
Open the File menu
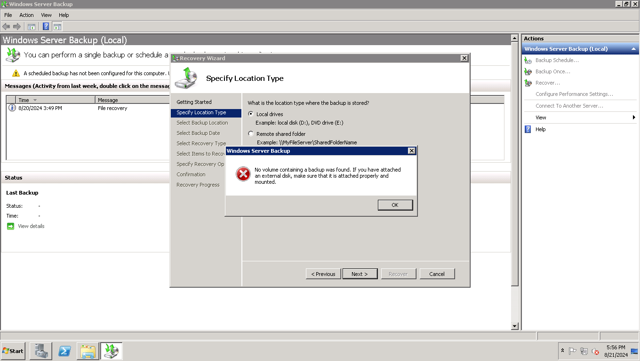click(x=8, y=15)
